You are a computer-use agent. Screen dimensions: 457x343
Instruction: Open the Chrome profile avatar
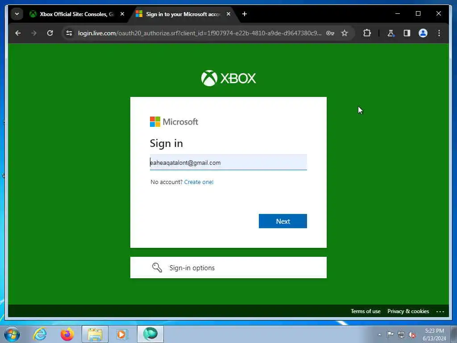[423, 33]
